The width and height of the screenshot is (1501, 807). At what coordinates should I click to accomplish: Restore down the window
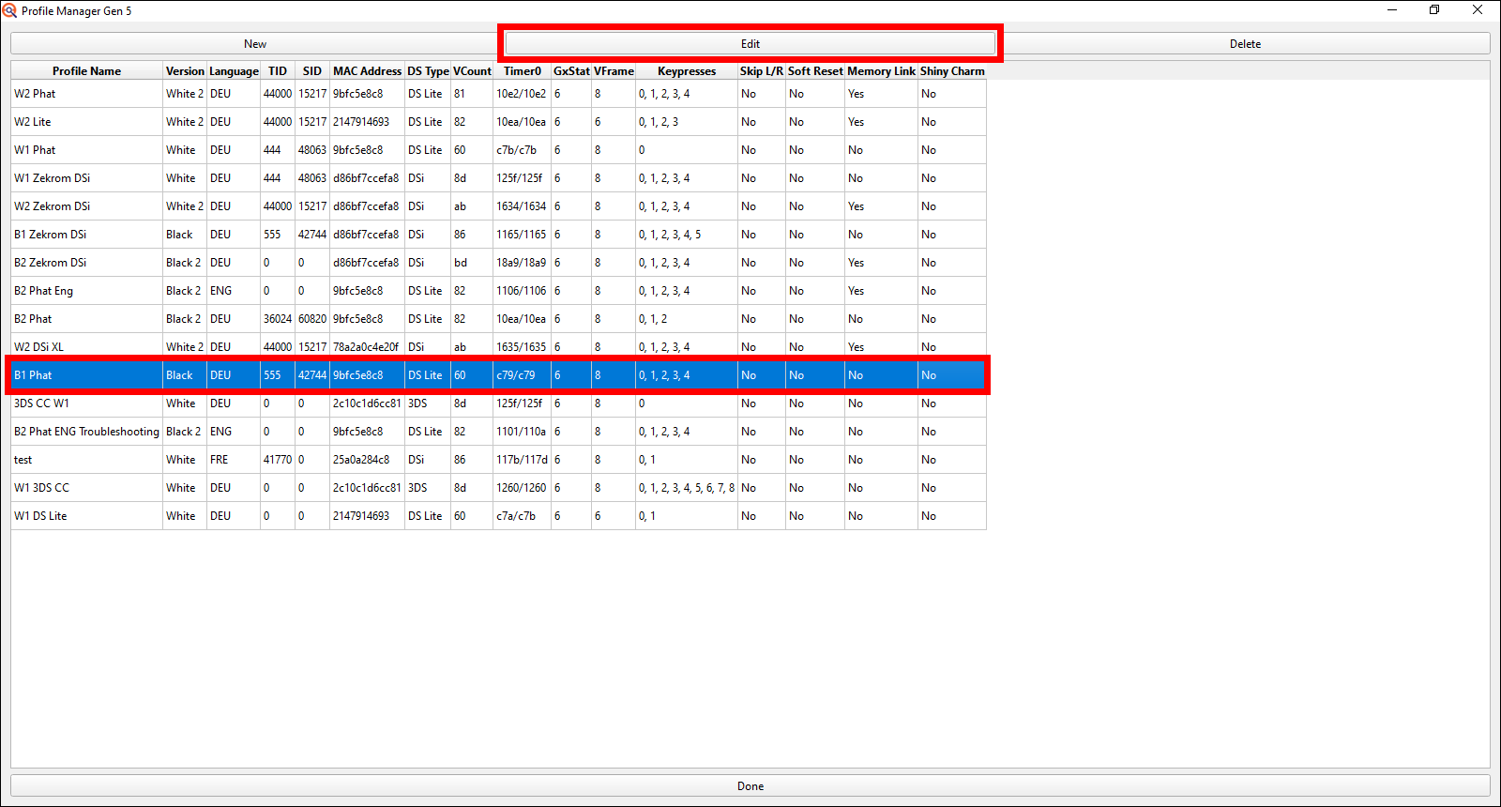tap(1434, 10)
